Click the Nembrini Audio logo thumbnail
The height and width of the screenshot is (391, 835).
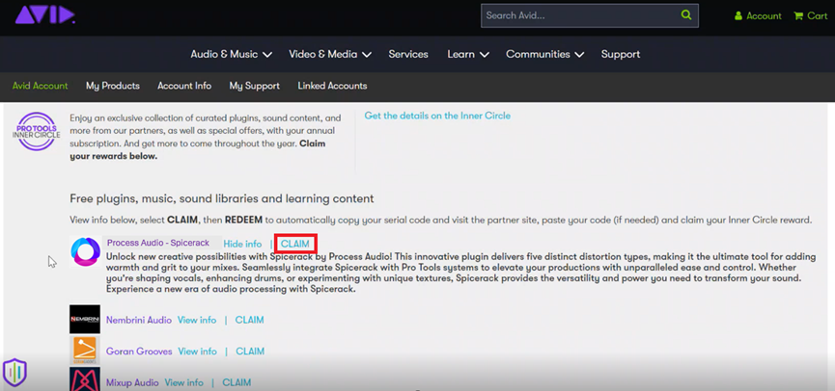click(x=85, y=320)
